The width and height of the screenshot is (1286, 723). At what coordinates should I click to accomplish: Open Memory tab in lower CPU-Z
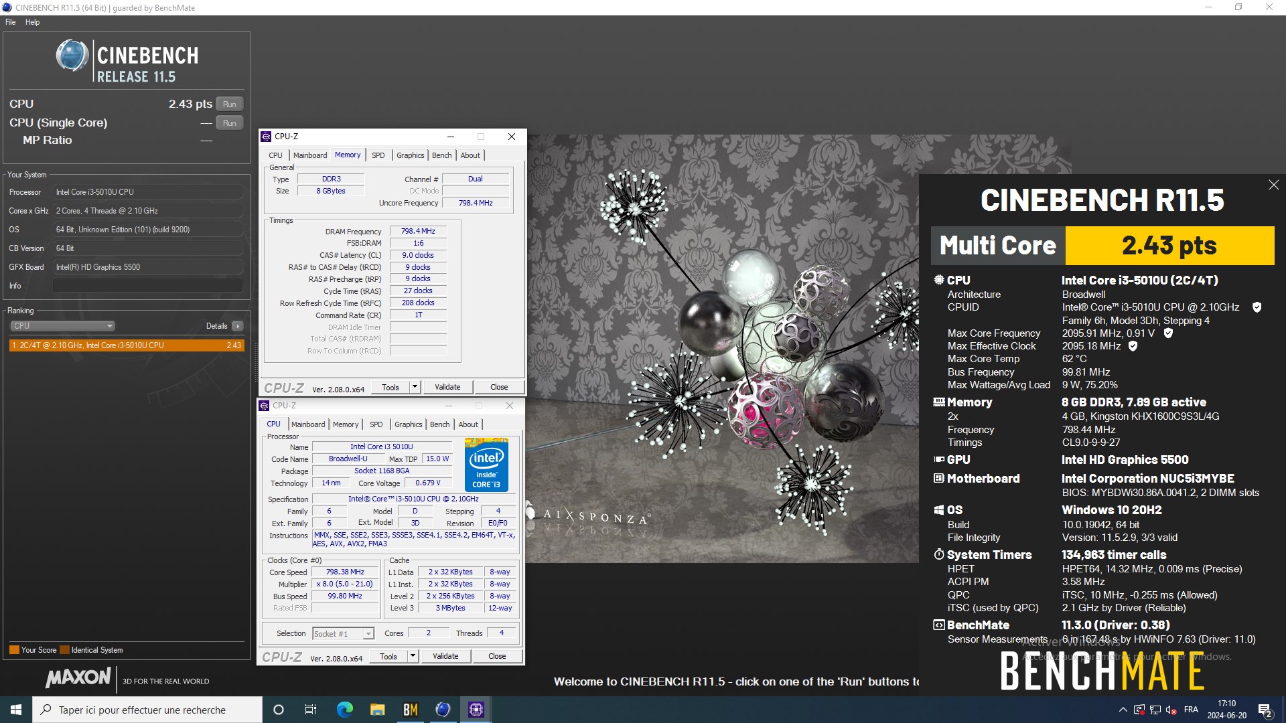tap(346, 424)
